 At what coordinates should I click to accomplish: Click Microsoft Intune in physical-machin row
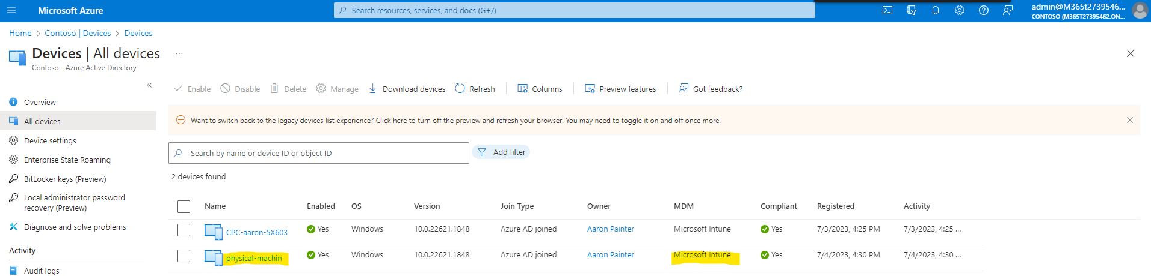[x=702, y=255]
